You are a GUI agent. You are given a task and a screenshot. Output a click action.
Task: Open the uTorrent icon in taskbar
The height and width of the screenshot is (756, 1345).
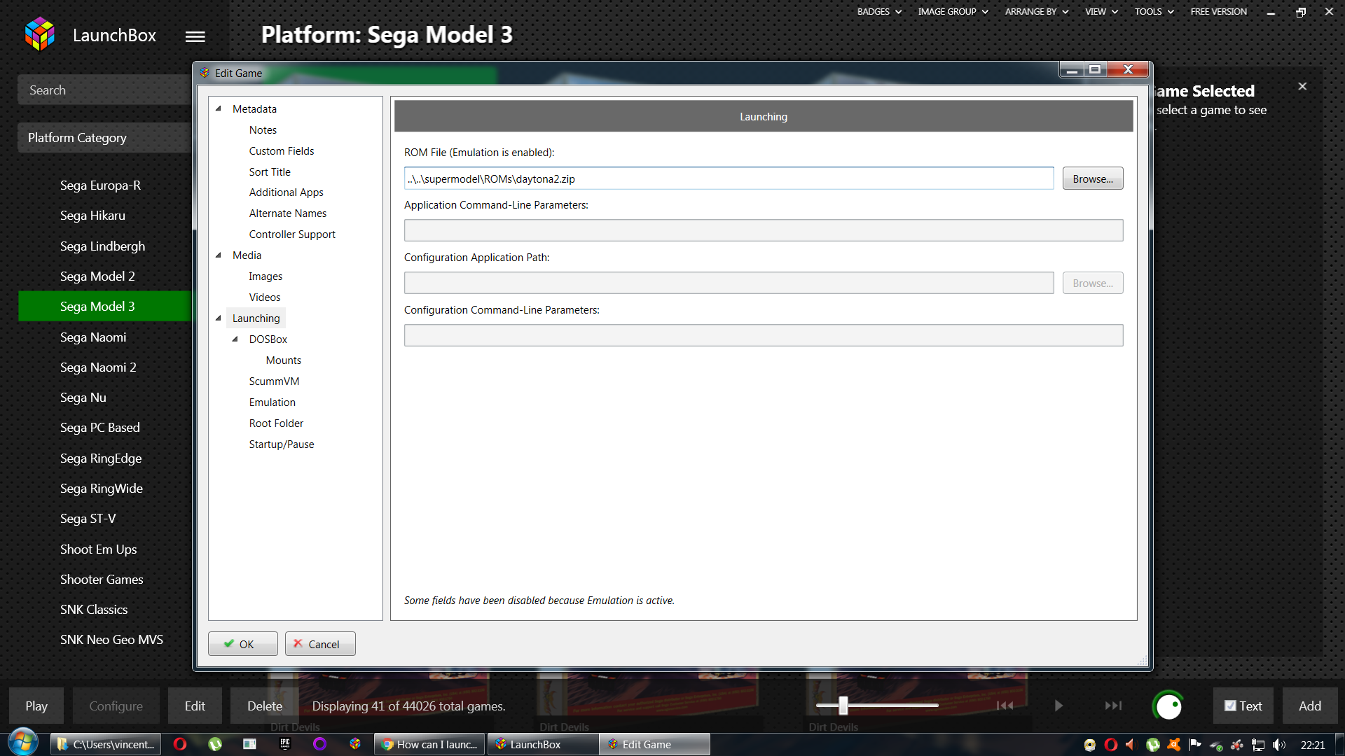click(215, 744)
